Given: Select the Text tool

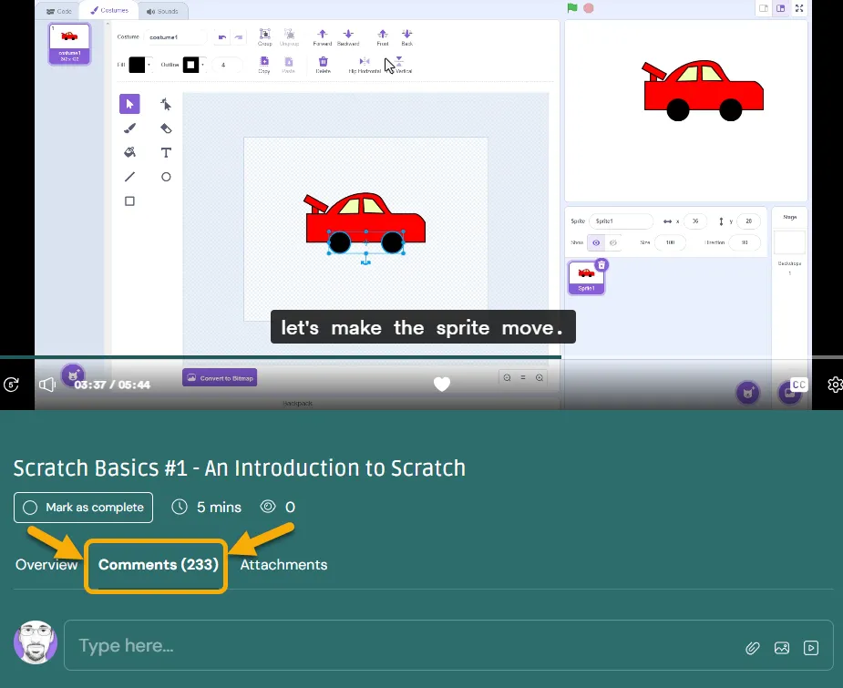Looking at the screenshot, I should point(166,153).
